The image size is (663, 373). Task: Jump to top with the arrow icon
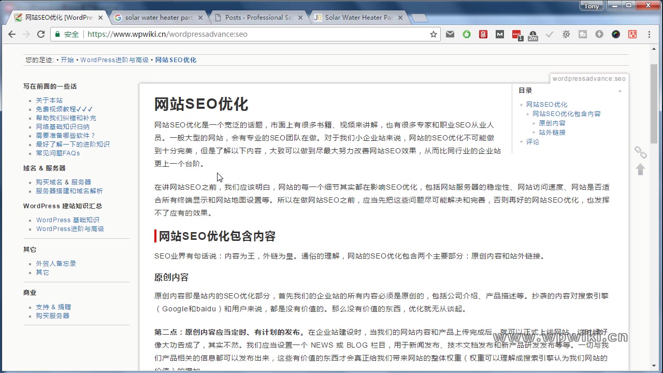(641, 169)
